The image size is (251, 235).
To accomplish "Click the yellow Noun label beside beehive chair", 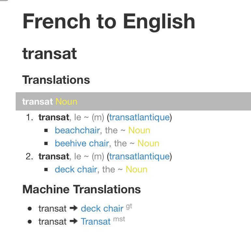I will click(148, 143).
